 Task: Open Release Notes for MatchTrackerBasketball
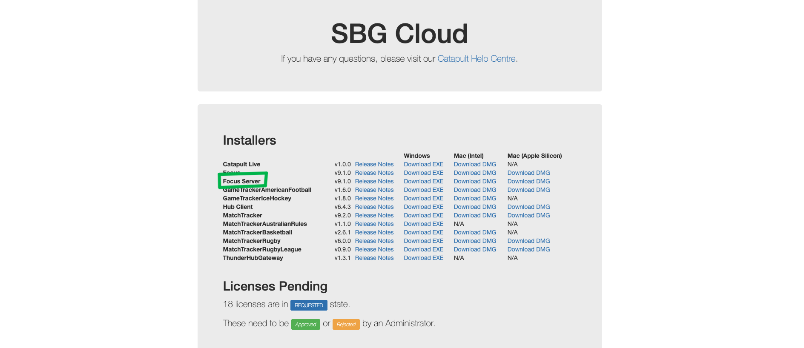(374, 232)
